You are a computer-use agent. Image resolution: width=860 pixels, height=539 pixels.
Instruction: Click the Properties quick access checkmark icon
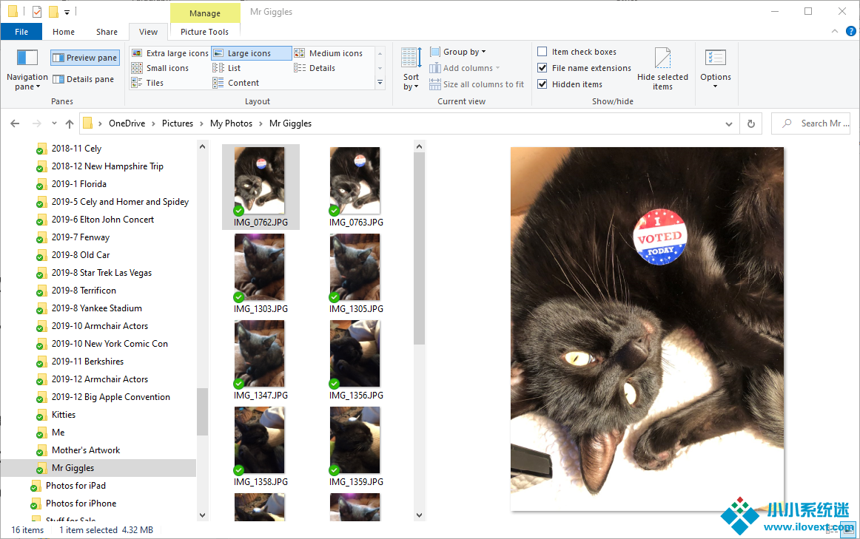[x=37, y=11]
